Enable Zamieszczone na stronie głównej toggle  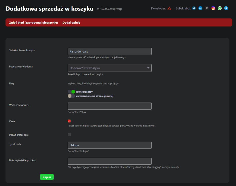(71, 96)
